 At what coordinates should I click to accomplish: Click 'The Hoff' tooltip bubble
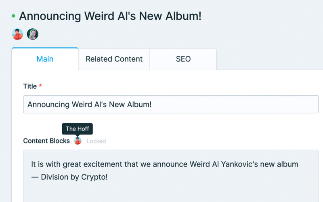point(77,129)
